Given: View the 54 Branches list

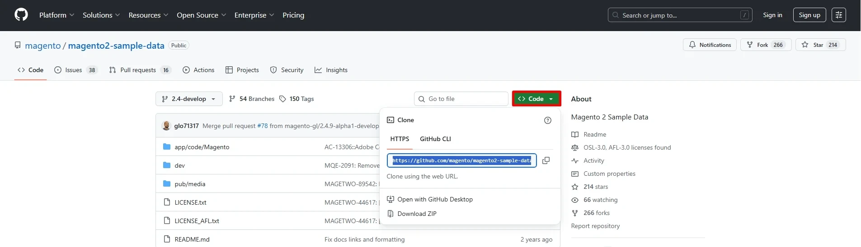Looking at the screenshot, I should (x=252, y=99).
